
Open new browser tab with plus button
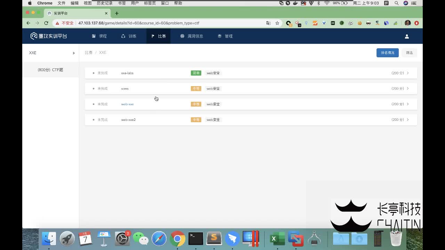(117, 13)
